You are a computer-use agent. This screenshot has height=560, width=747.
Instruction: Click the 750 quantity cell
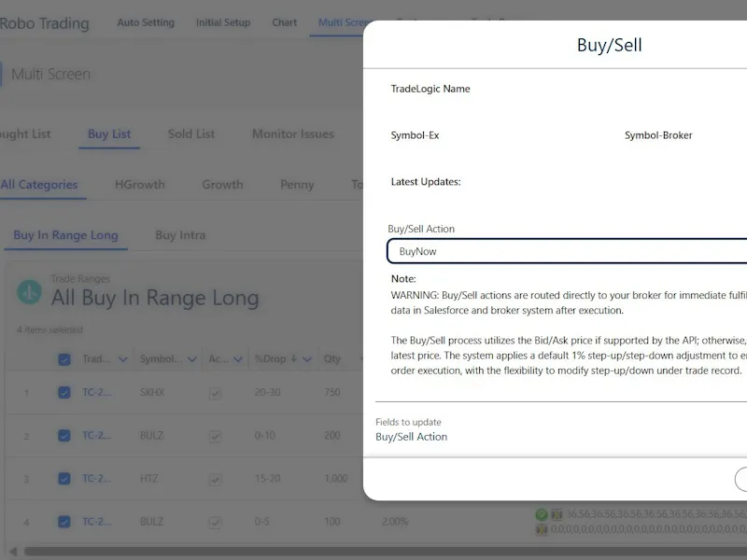tap(332, 392)
